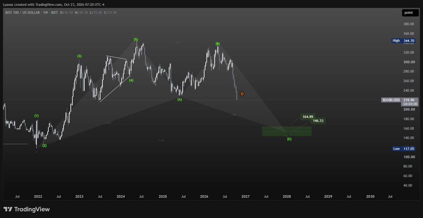This screenshot has height=218, width=423.
Task: Click the 0.853 ratio label
Action: point(161,141)
